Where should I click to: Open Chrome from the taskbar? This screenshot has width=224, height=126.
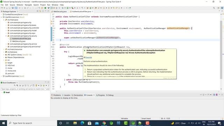click(x=104, y=123)
